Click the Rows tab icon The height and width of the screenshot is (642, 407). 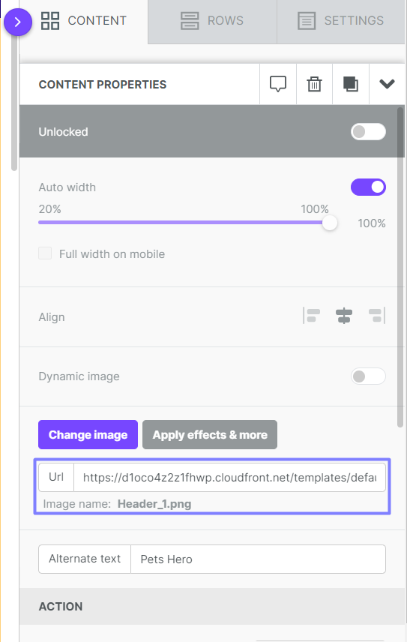click(x=190, y=20)
